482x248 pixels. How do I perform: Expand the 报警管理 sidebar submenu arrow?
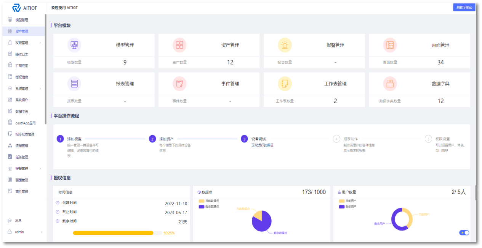(40, 169)
